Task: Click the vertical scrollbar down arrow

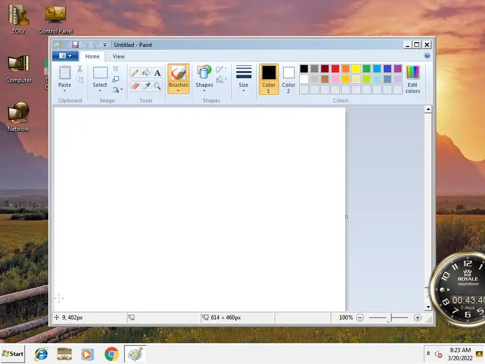Action: click(428, 307)
